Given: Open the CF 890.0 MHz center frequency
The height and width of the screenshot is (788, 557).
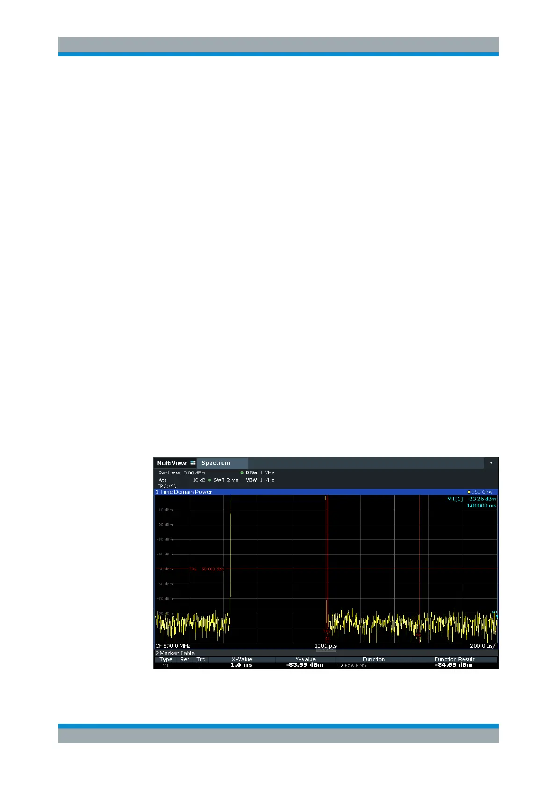Looking at the screenshot, I should (x=173, y=646).
